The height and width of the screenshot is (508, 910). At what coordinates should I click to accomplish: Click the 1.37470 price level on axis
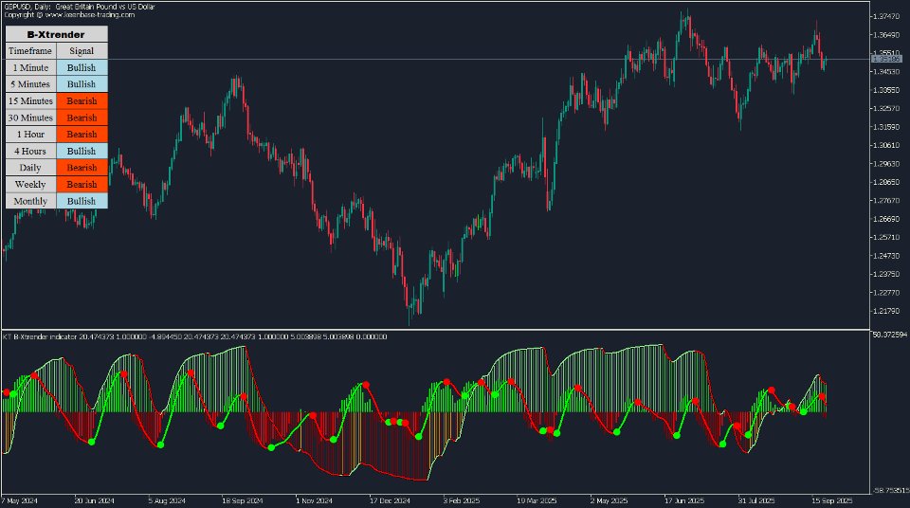coord(886,16)
